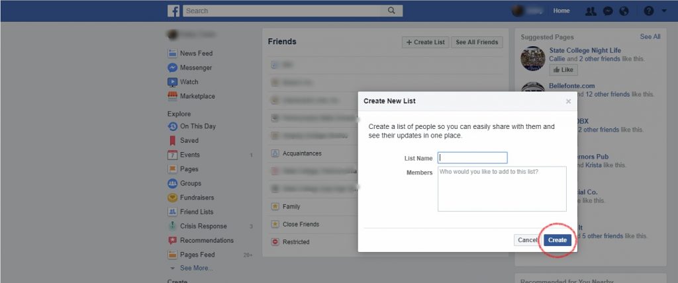Open friend requests icon in top bar

[591, 11]
